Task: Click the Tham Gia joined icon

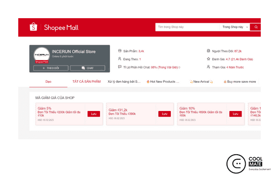Action: pos(208,67)
